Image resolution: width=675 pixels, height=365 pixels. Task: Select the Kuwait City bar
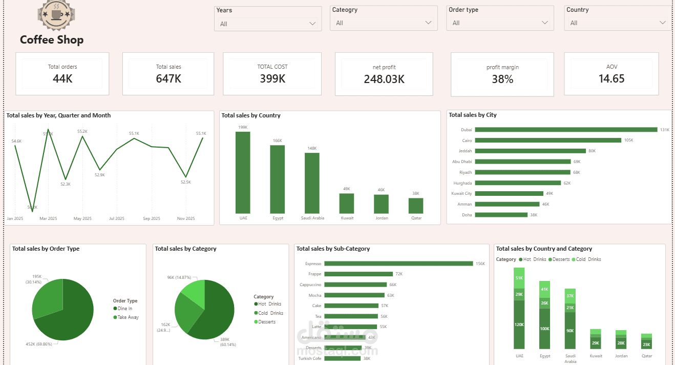509,193
